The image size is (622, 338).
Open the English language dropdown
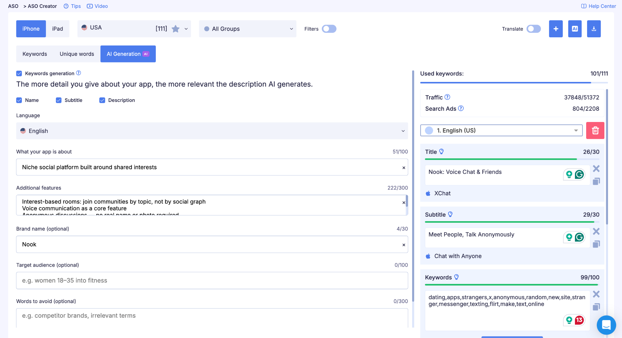point(212,131)
